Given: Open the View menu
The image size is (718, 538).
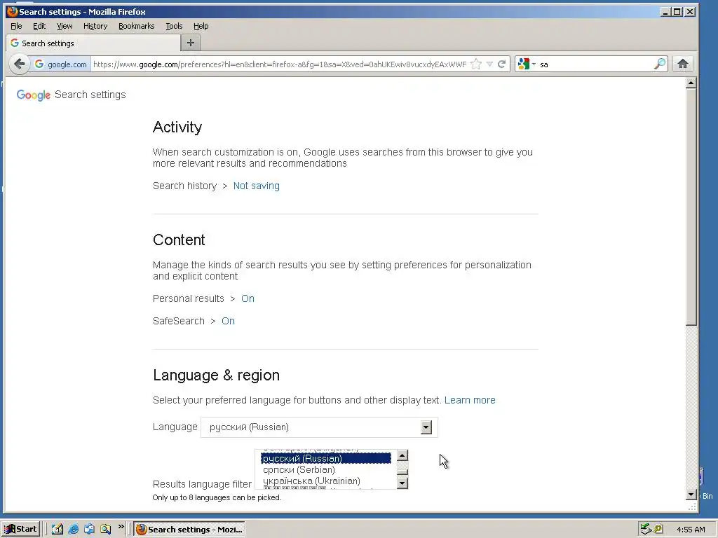Looking at the screenshot, I should [x=65, y=26].
